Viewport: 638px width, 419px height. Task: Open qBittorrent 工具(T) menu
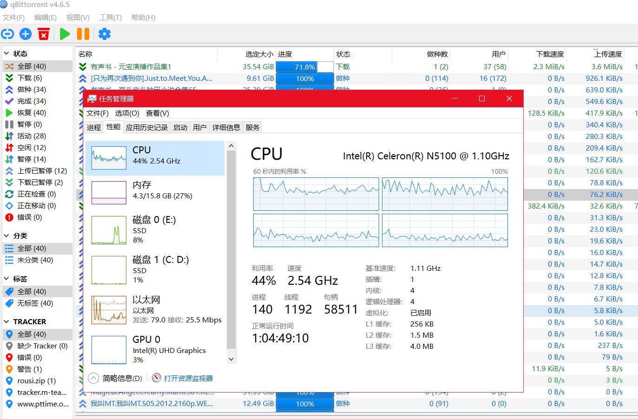click(x=110, y=18)
